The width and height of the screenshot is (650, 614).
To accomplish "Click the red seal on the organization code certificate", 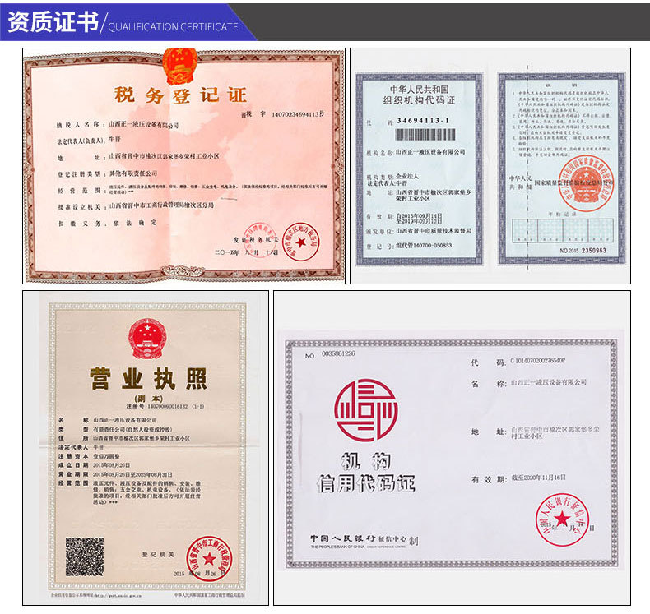I will (582, 182).
